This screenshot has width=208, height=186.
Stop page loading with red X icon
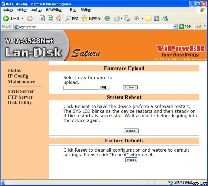[42, 19]
